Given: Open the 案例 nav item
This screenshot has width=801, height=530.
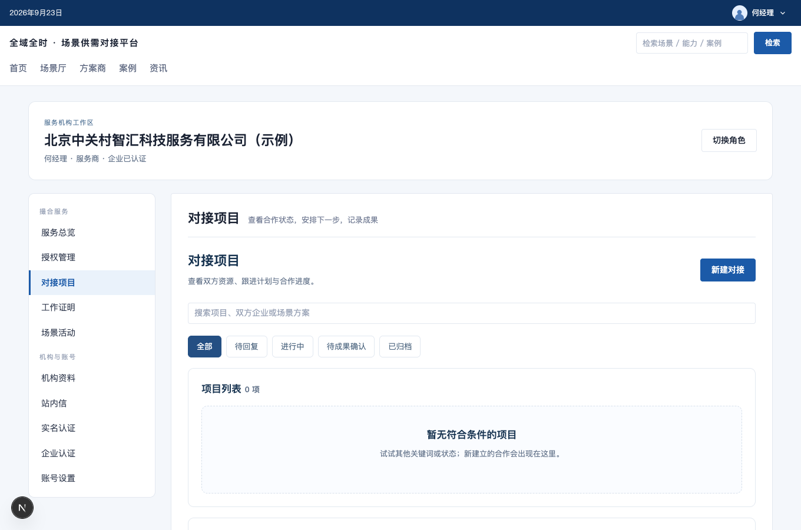Looking at the screenshot, I should pos(128,68).
